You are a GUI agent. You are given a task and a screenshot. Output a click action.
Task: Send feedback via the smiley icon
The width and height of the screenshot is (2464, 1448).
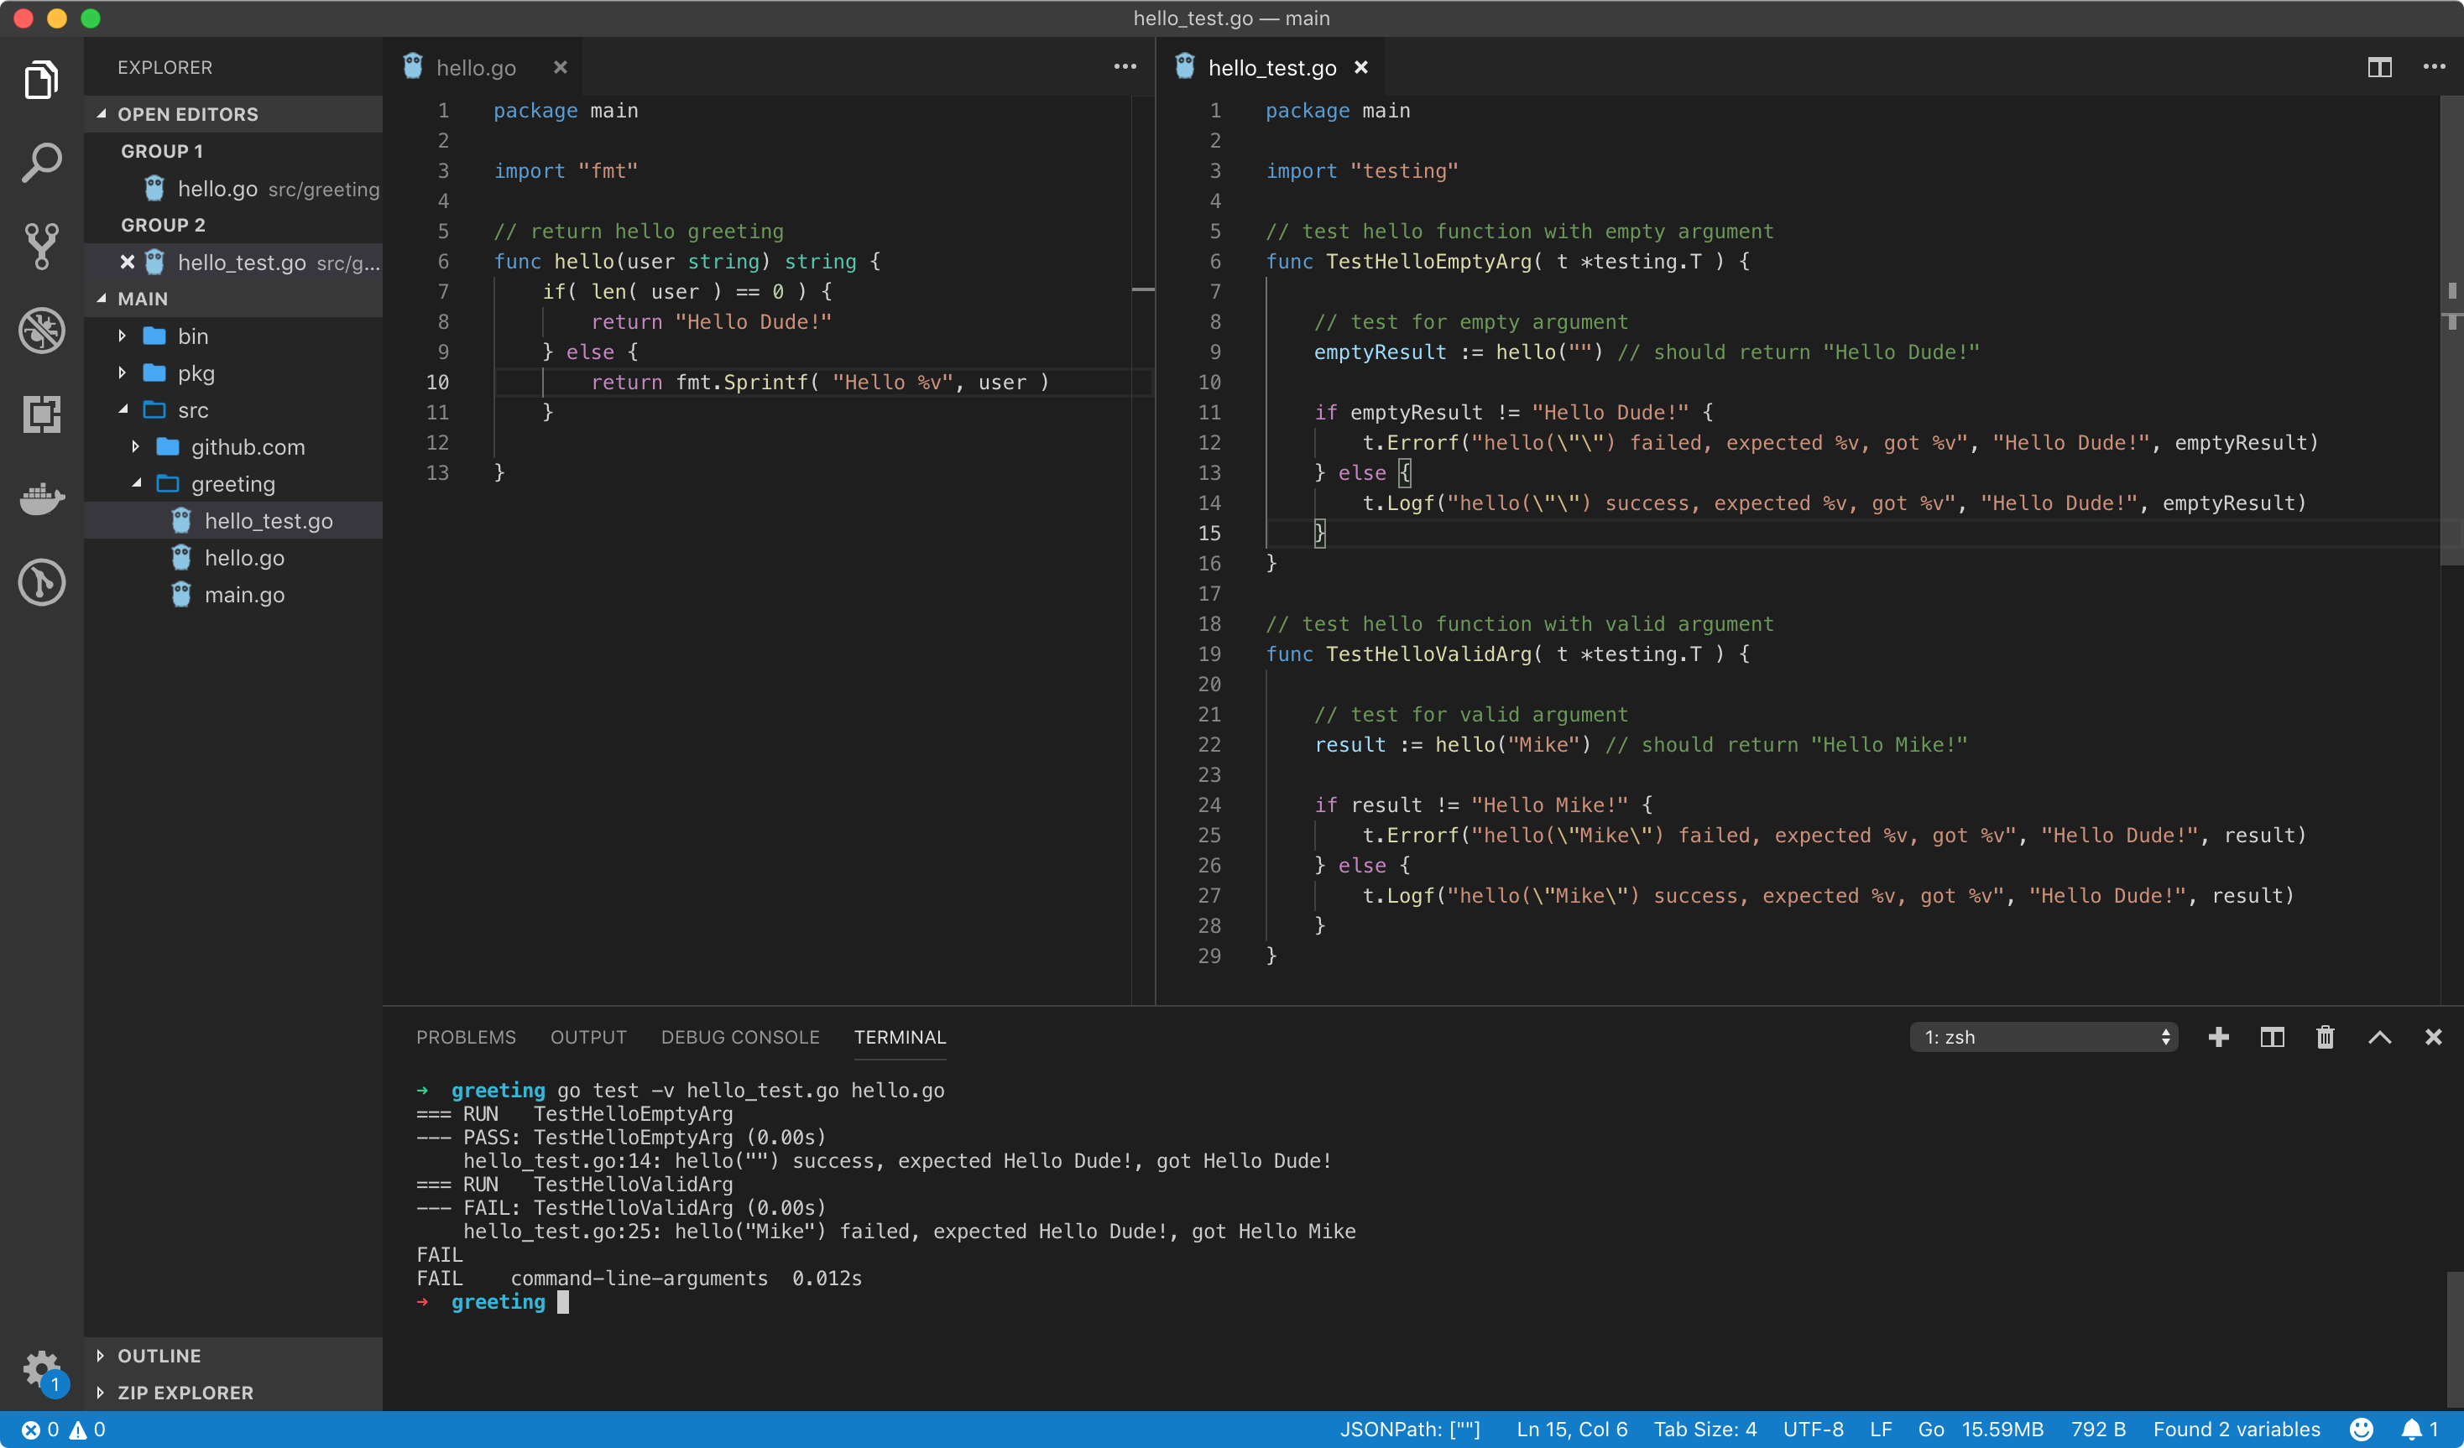click(x=2362, y=1430)
